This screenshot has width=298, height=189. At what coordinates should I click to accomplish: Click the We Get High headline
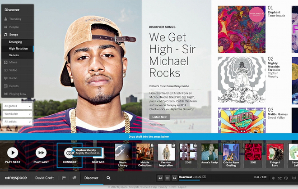point(172,55)
